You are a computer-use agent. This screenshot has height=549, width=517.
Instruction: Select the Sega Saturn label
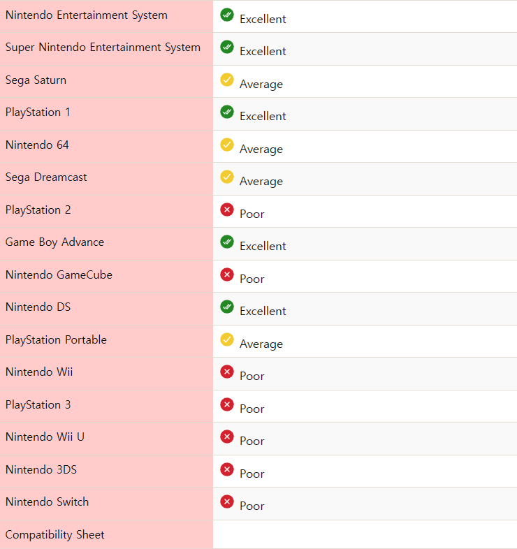click(36, 80)
